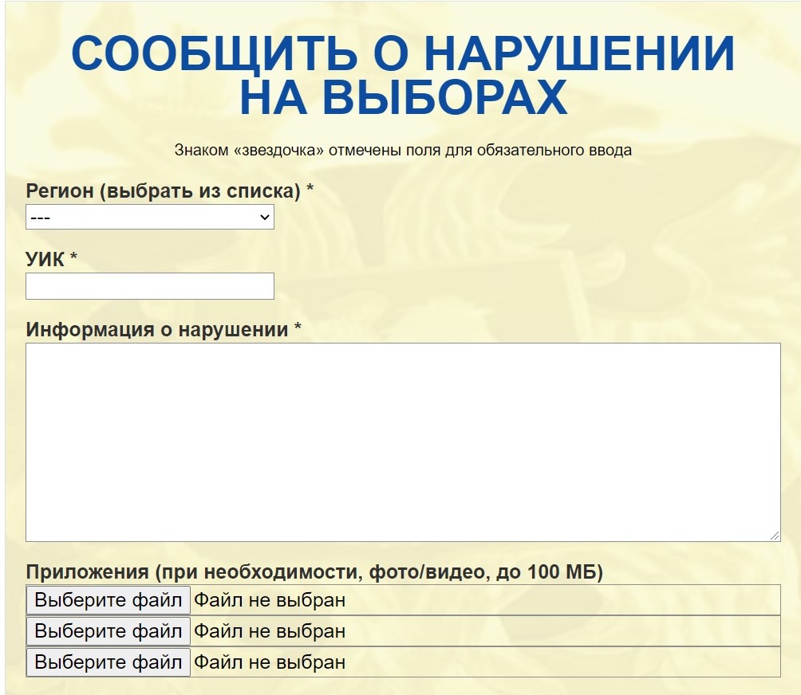Click the chevron arrow of the region selector
Screen dimensions: 801x695
(x=264, y=218)
